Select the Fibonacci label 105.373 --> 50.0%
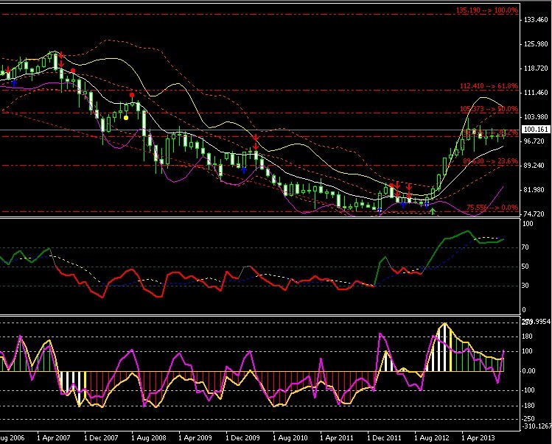Viewport: 552px width, 444px height. pyautogui.click(x=489, y=109)
